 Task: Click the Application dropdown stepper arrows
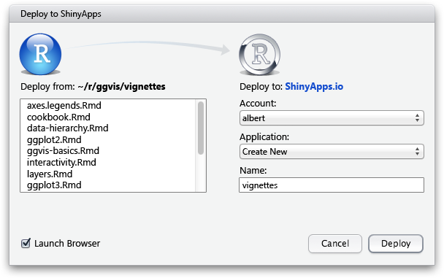tap(418, 152)
